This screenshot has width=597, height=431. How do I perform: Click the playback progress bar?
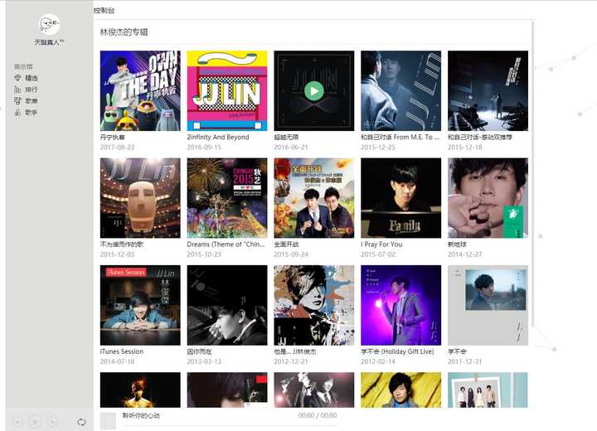point(230,426)
